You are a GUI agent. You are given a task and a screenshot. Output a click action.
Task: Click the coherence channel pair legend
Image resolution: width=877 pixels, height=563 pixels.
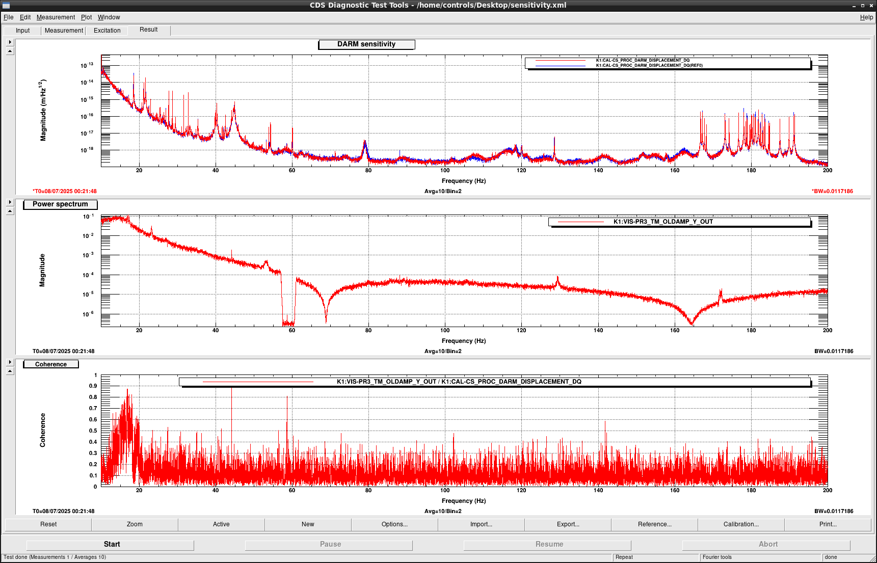pos(494,382)
